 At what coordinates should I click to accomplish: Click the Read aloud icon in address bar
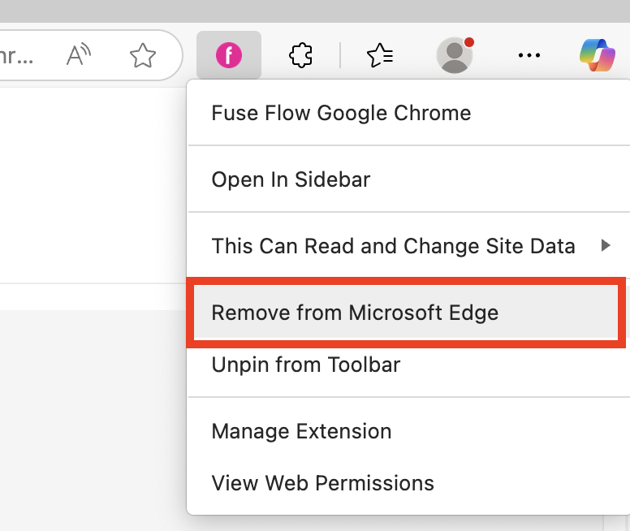click(x=79, y=55)
